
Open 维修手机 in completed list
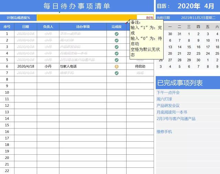[164, 132]
